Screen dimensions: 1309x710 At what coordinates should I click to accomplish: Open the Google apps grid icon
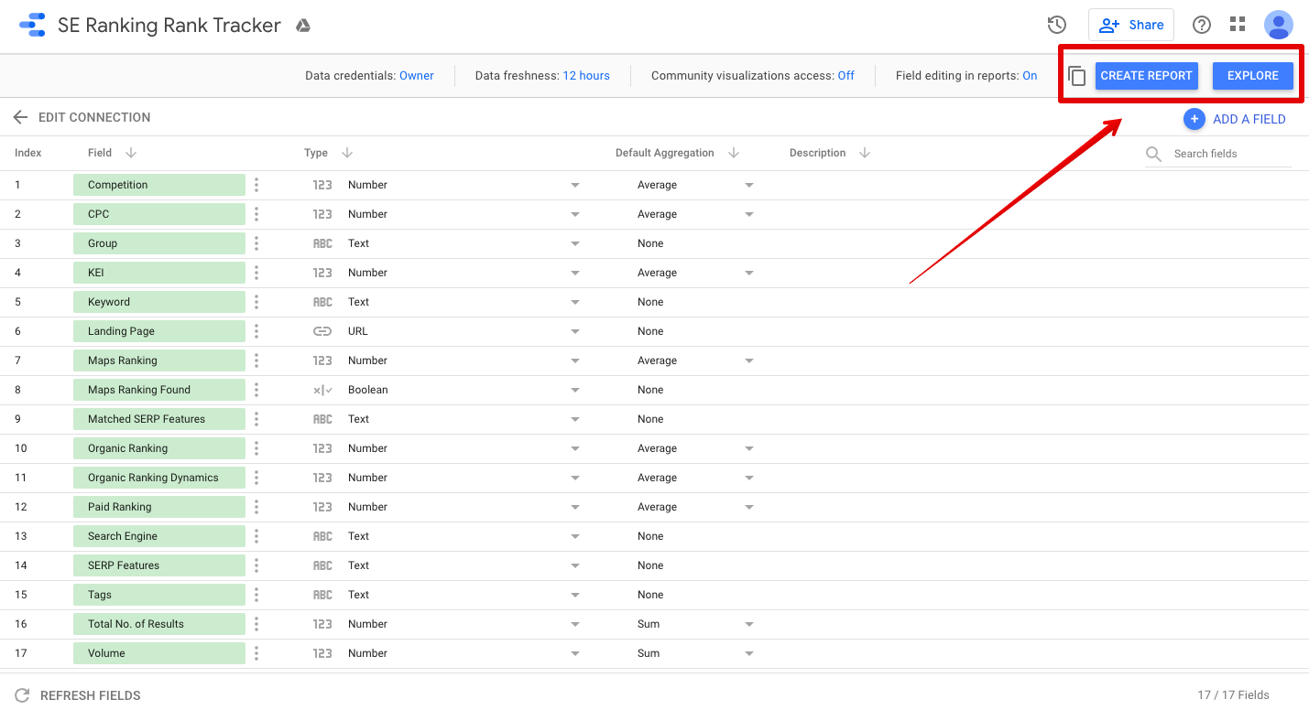click(1238, 25)
